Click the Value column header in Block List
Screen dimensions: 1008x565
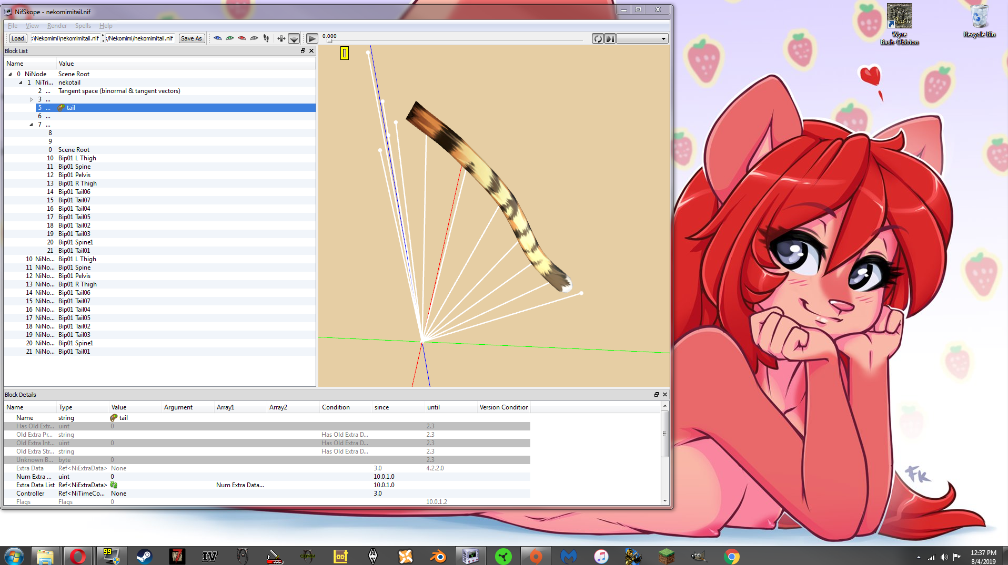(186, 64)
